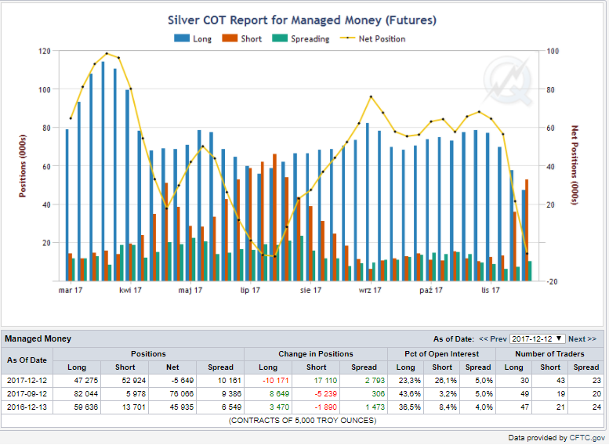Click spread change value 1 473
Viewport: 609px width, 445px height.
(x=375, y=407)
